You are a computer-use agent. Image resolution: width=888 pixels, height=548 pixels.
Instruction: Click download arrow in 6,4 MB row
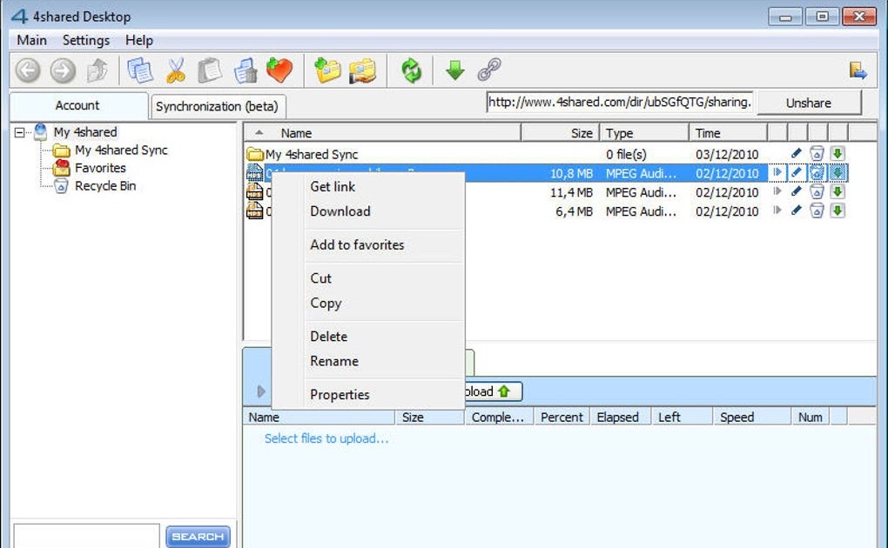(838, 211)
